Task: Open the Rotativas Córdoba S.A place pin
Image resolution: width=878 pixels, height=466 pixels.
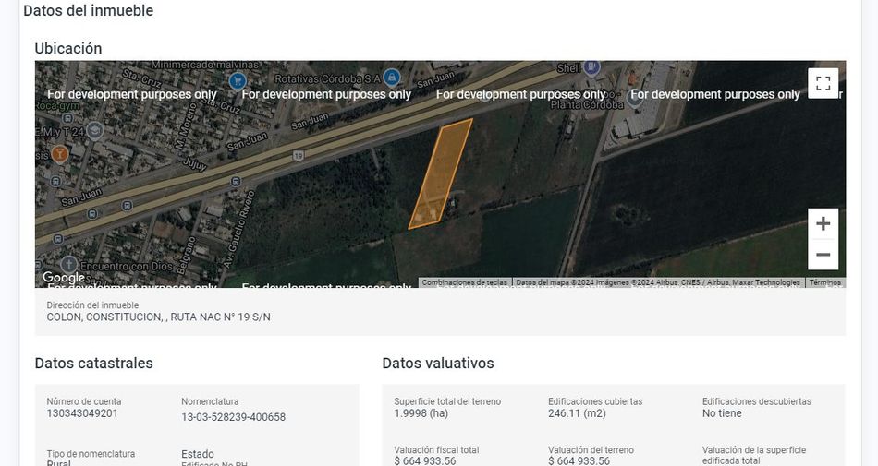Action: (x=392, y=78)
